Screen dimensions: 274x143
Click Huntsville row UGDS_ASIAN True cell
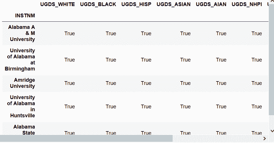(185, 107)
